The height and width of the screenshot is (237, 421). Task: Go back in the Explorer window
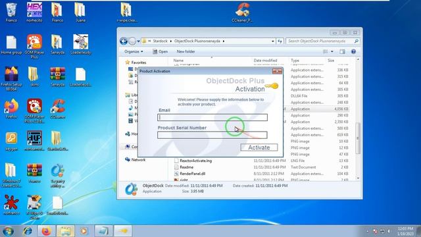click(124, 41)
